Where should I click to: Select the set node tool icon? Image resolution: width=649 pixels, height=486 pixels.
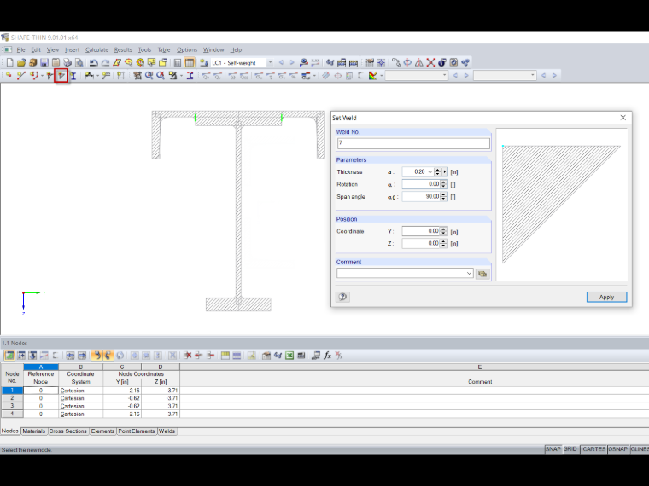9,75
